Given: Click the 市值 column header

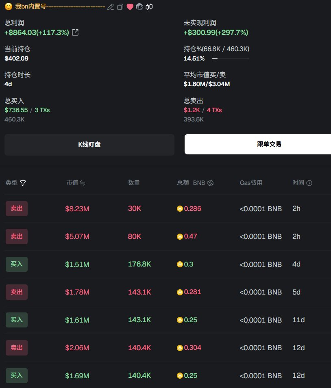Looking at the screenshot, I should (x=72, y=183).
